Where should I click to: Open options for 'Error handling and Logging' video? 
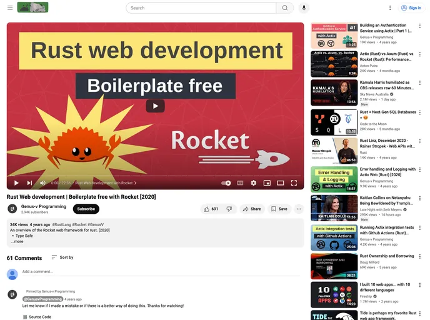coord(420,169)
